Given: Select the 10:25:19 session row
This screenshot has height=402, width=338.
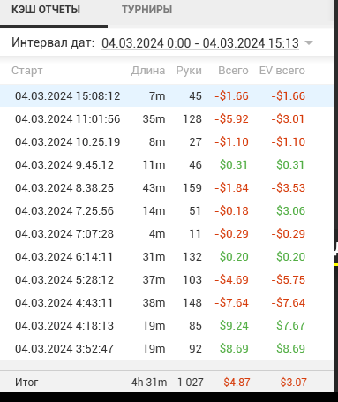Looking at the screenshot, I should coord(167,141).
